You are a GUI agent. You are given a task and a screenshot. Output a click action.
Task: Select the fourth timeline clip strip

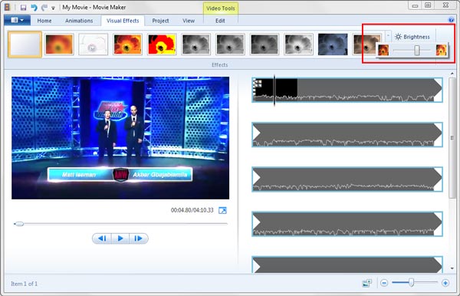(347, 224)
